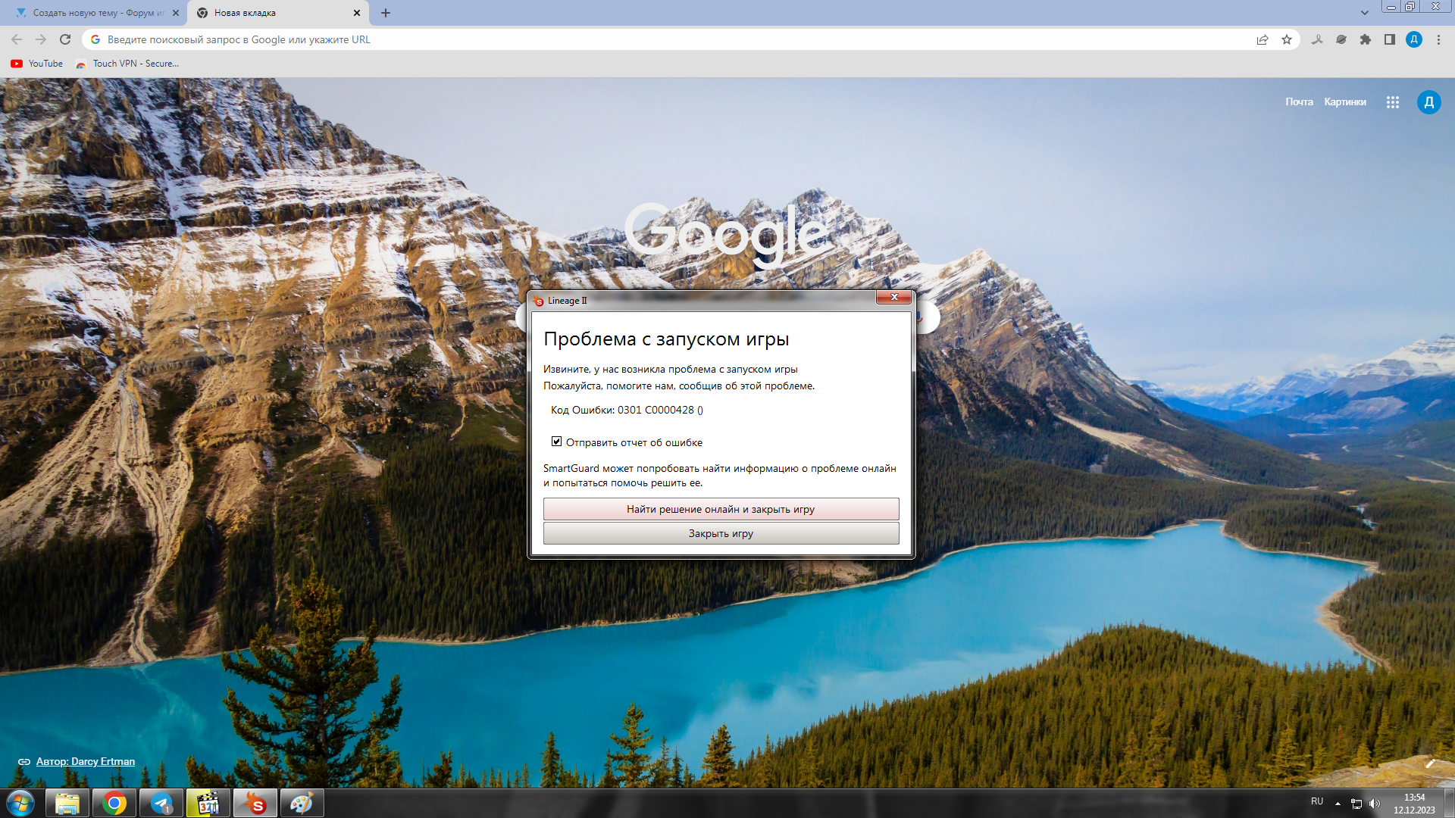Open the 'Автор: Darcy Ertman' link
The width and height of the screenshot is (1455, 818).
pyautogui.click(x=86, y=761)
